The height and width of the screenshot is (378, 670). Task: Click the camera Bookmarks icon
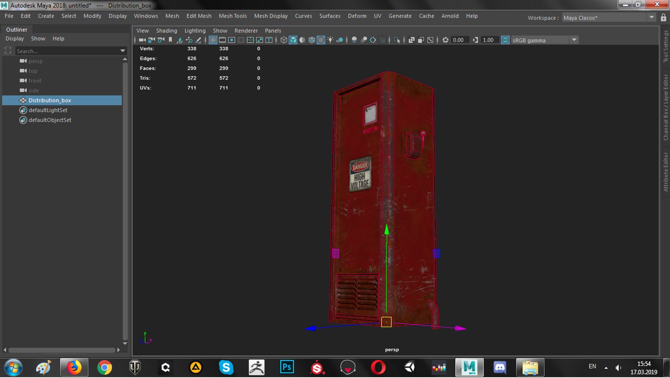(170, 40)
